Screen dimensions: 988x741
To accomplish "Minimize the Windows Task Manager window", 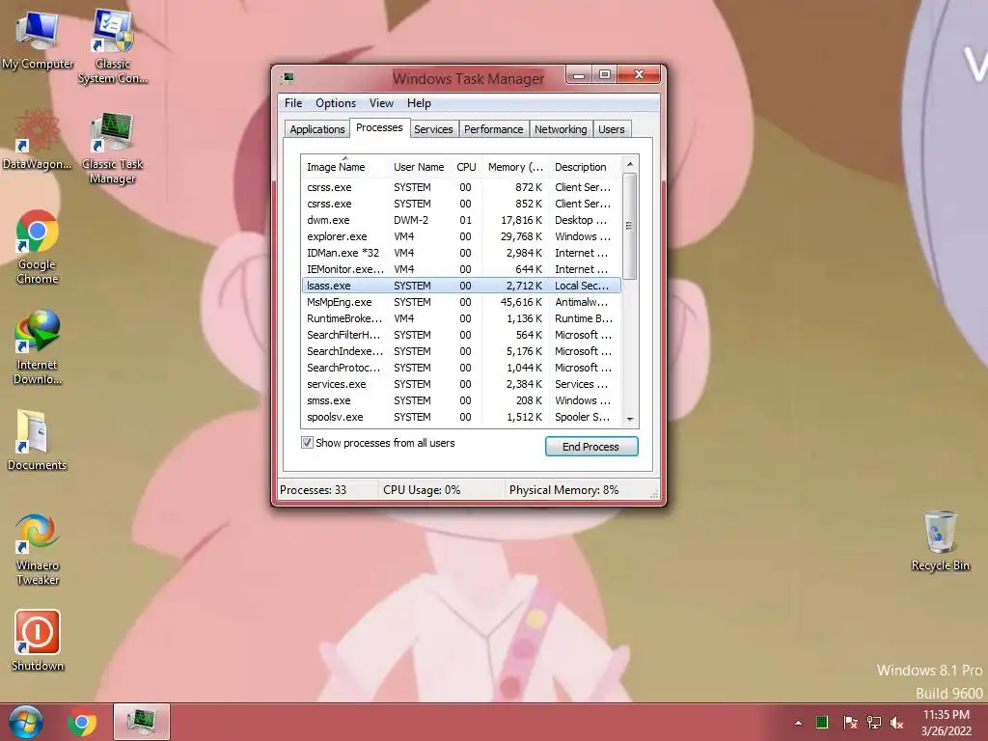I will point(579,75).
